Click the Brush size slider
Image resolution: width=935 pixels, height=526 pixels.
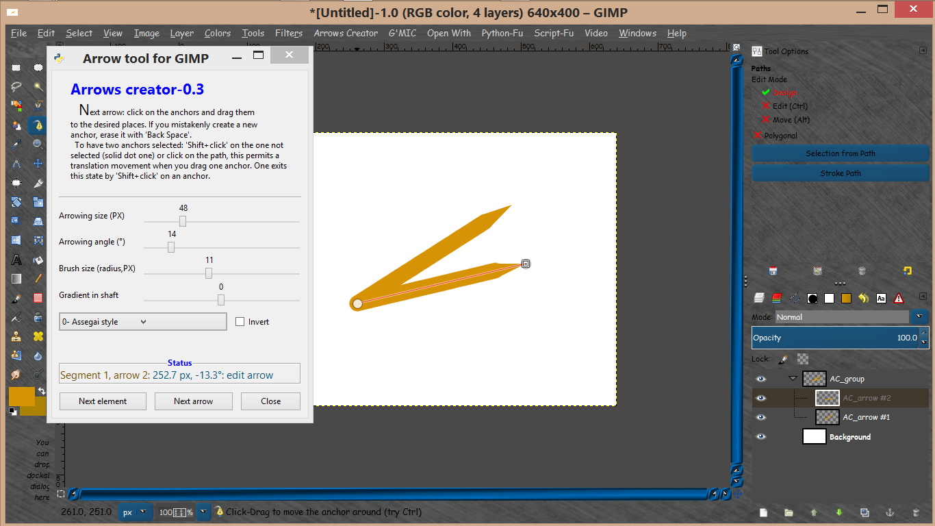pyautogui.click(x=222, y=273)
